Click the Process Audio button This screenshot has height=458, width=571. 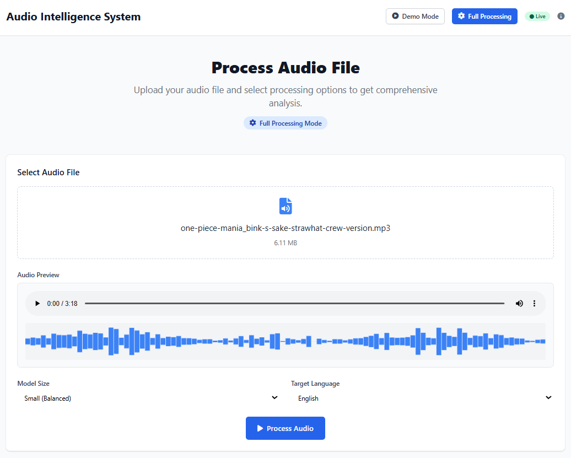285,428
